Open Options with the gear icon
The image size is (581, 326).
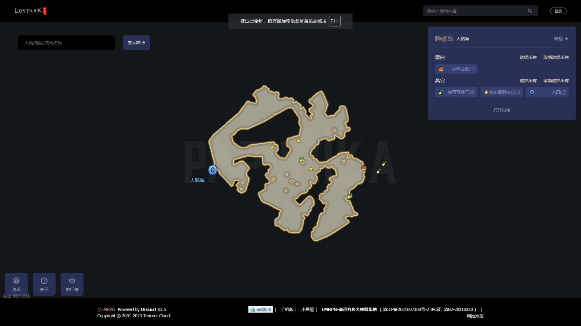coord(16,284)
